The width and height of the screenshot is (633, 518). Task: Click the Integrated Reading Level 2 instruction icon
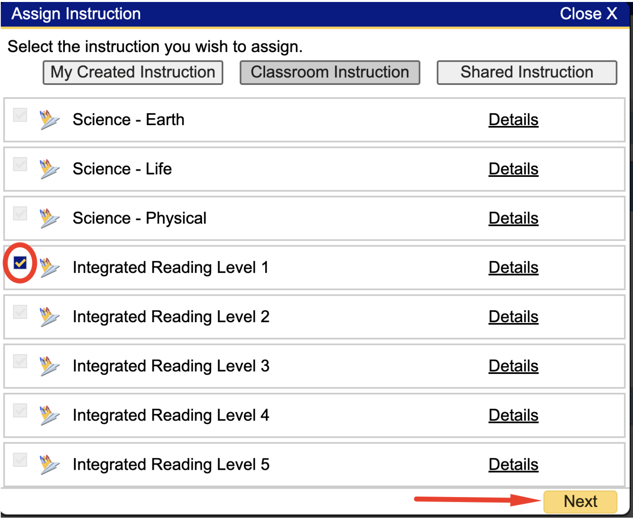tap(48, 317)
